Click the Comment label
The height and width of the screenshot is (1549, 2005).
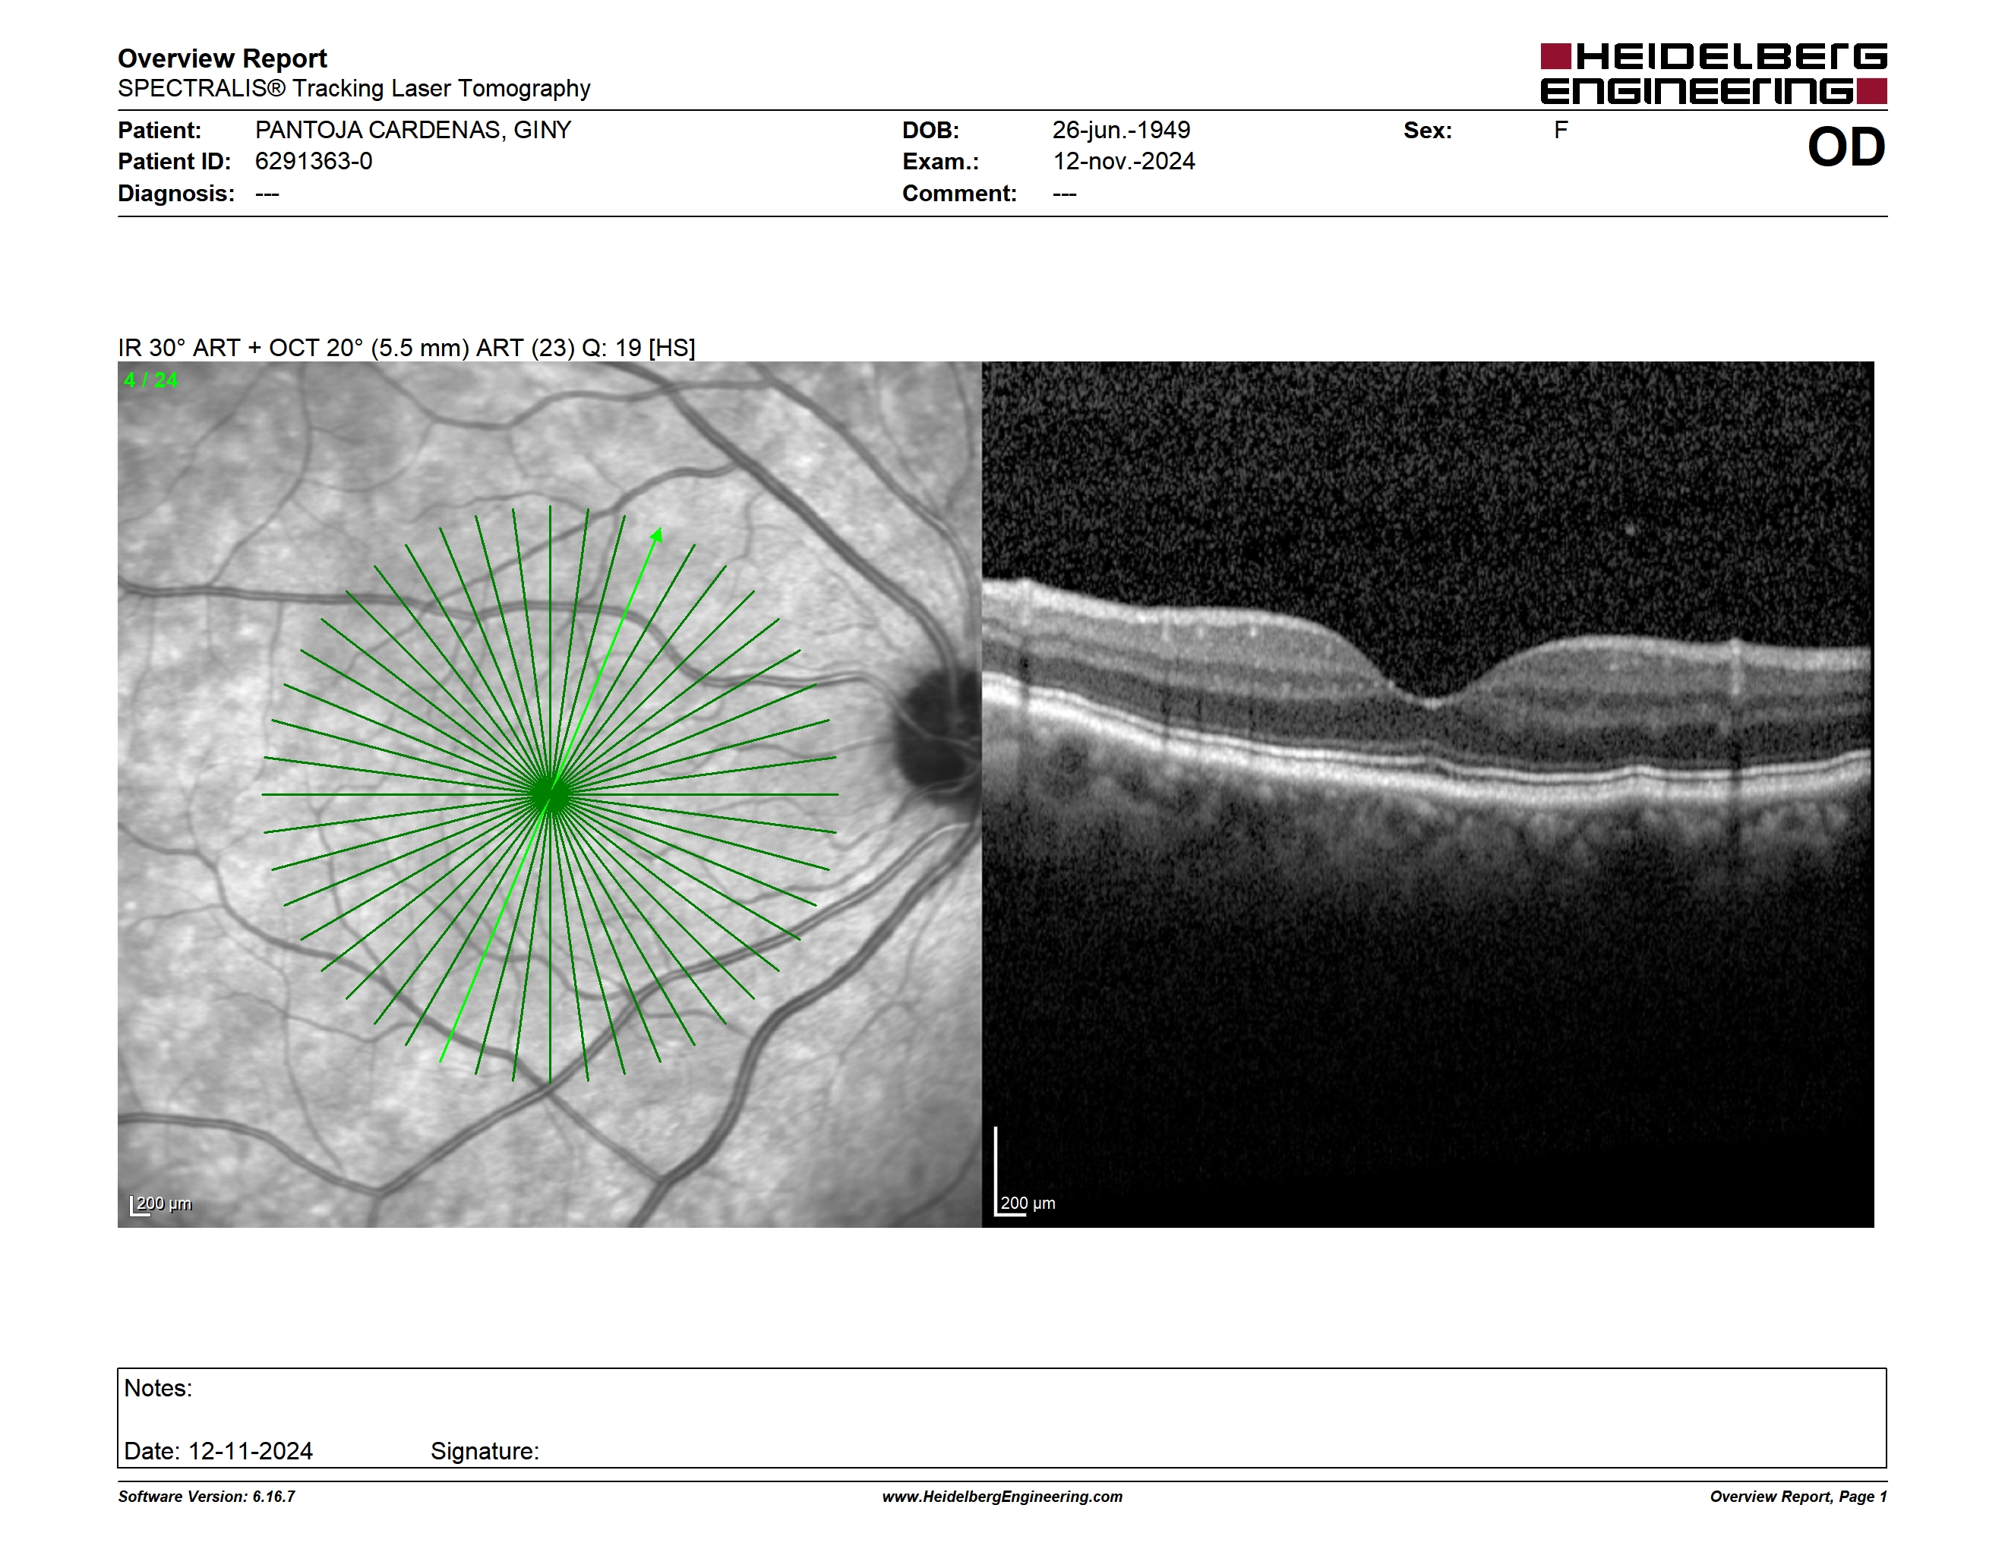[959, 194]
